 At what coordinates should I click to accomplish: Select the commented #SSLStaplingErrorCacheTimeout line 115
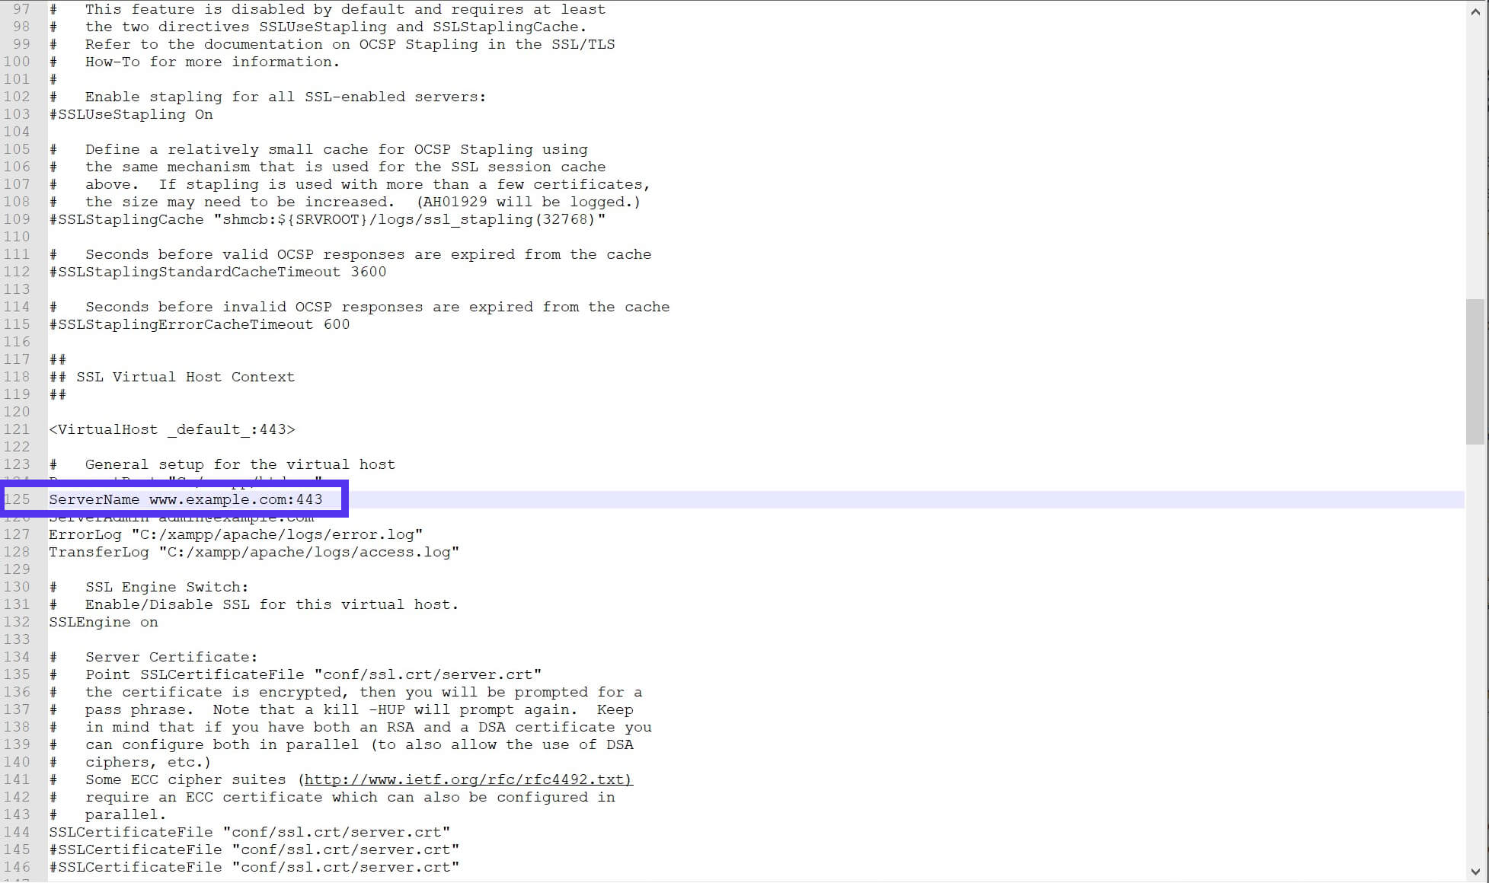pos(199,324)
